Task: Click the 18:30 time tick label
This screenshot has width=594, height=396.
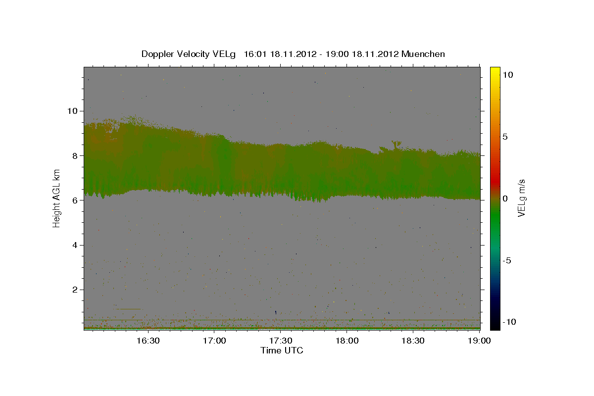Action: 413,341
